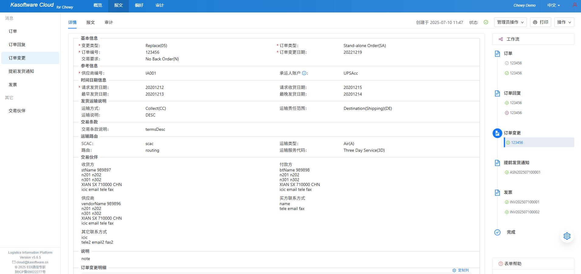Click the green status check icon
Viewport: 581px width, 274px height.
(486, 22)
